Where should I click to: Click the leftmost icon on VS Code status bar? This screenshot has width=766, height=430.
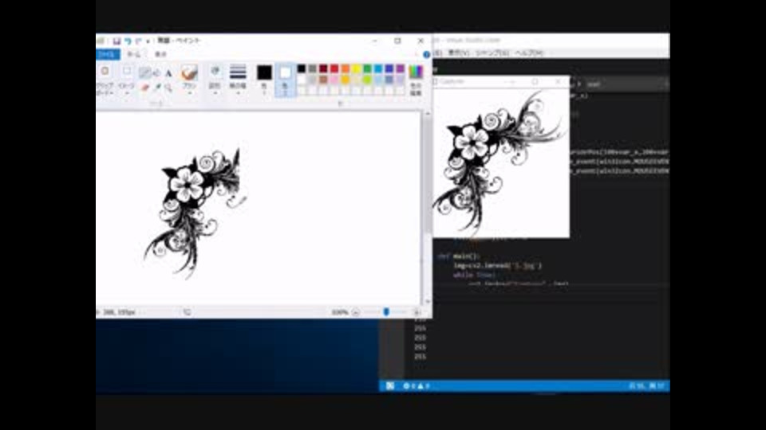[x=390, y=386]
